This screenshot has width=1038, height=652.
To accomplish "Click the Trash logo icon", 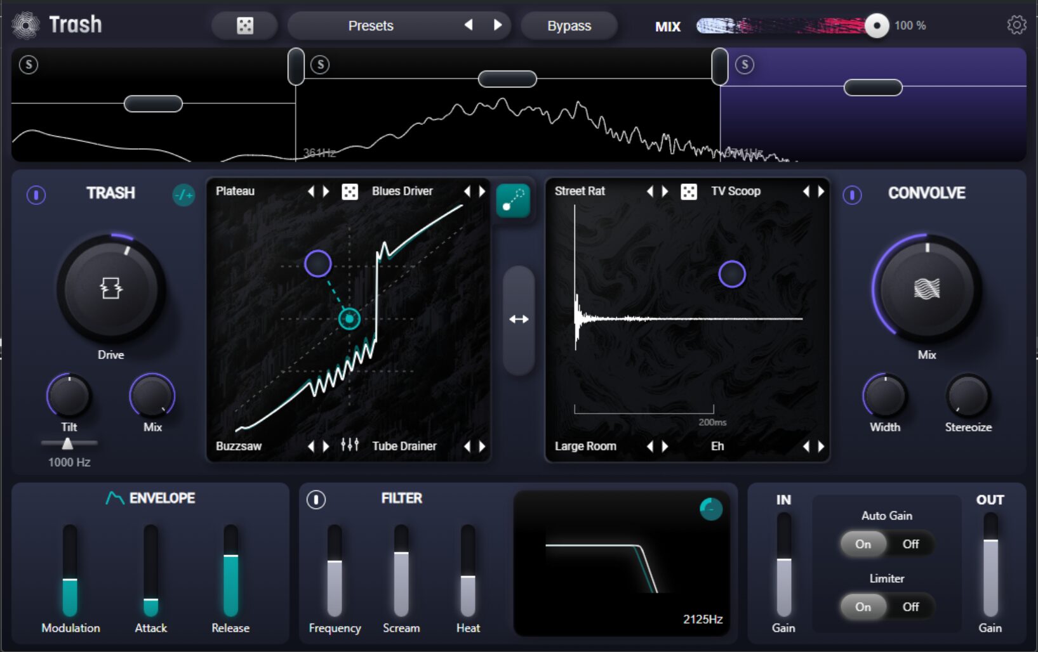I will (25, 25).
